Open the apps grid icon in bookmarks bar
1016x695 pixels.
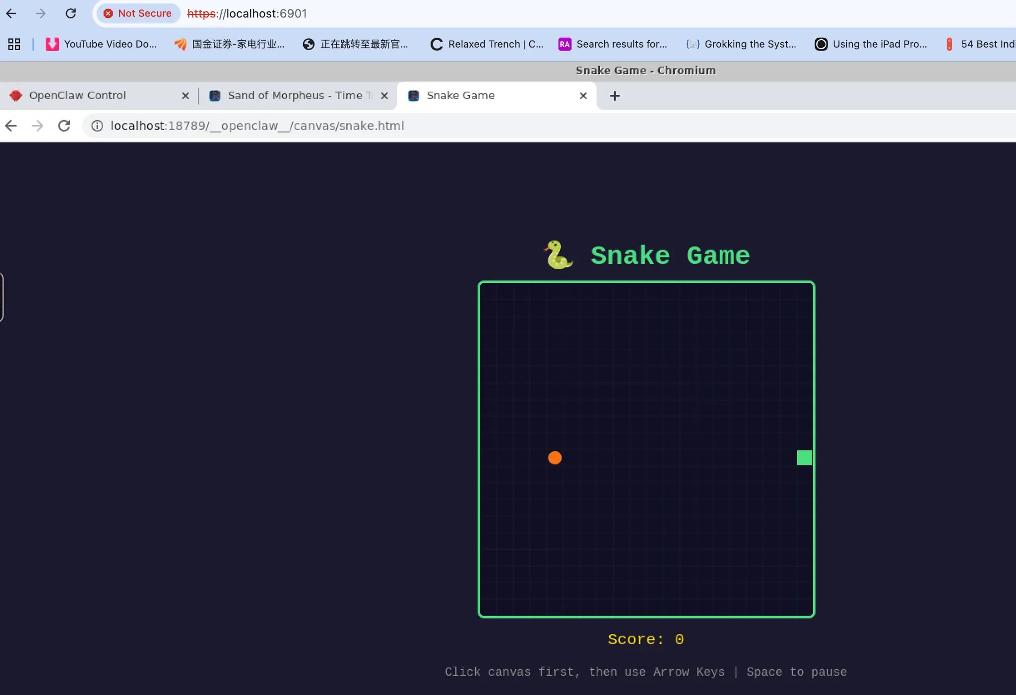[14, 44]
